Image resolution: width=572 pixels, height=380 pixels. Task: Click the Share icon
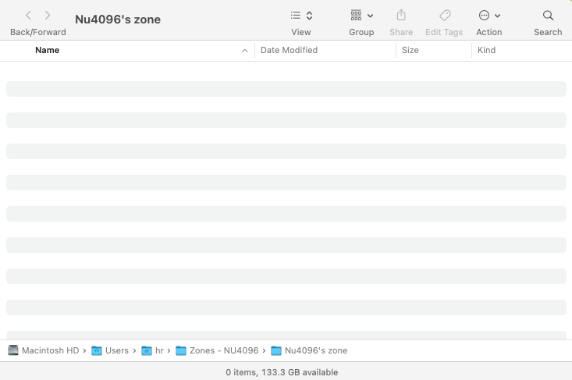tap(401, 16)
